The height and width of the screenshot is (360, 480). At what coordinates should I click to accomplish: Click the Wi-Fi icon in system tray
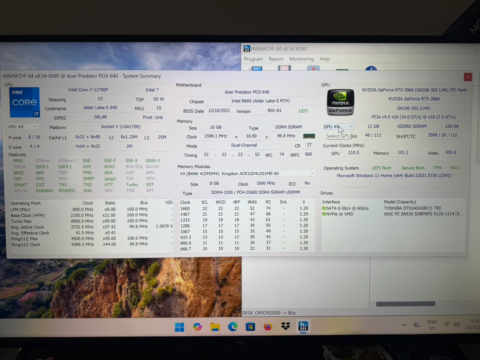(x=447, y=325)
